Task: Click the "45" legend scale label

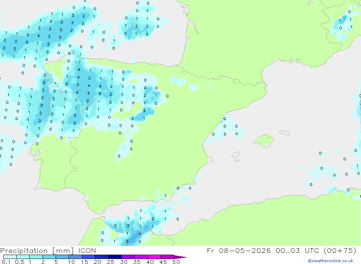Action: click(163, 262)
